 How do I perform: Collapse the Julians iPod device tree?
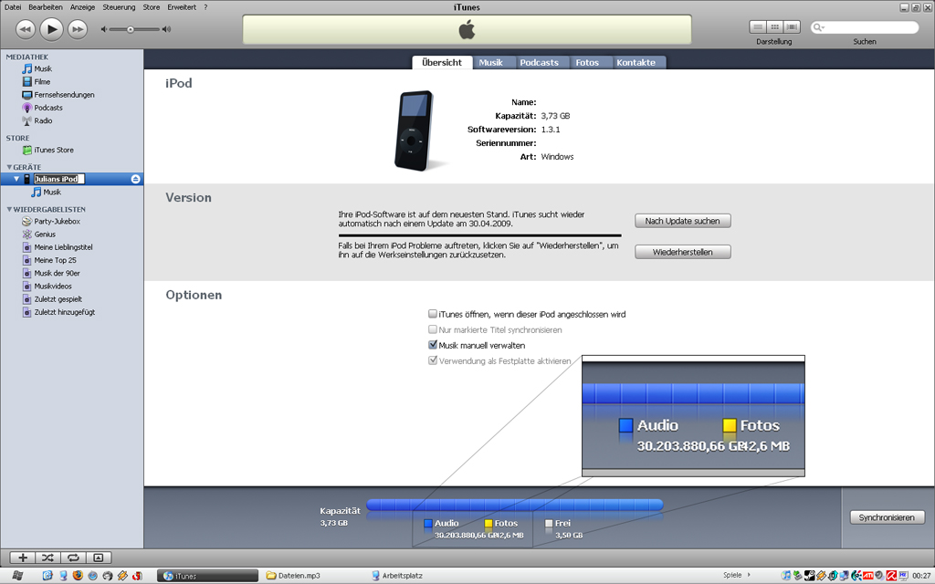[x=16, y=179]
